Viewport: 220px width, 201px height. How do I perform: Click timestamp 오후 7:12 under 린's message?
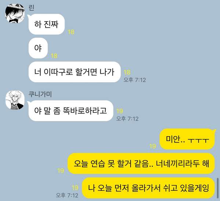(x=135, y=80)
